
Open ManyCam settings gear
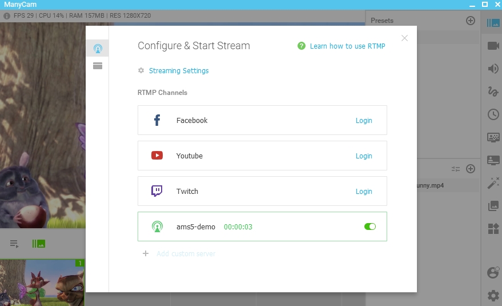493,296
